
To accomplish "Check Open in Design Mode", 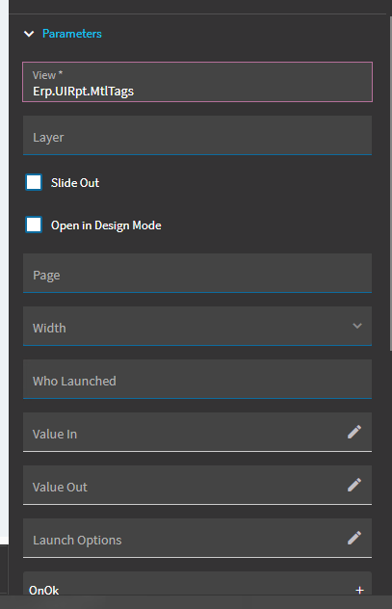I will click(x=34, y=225).
